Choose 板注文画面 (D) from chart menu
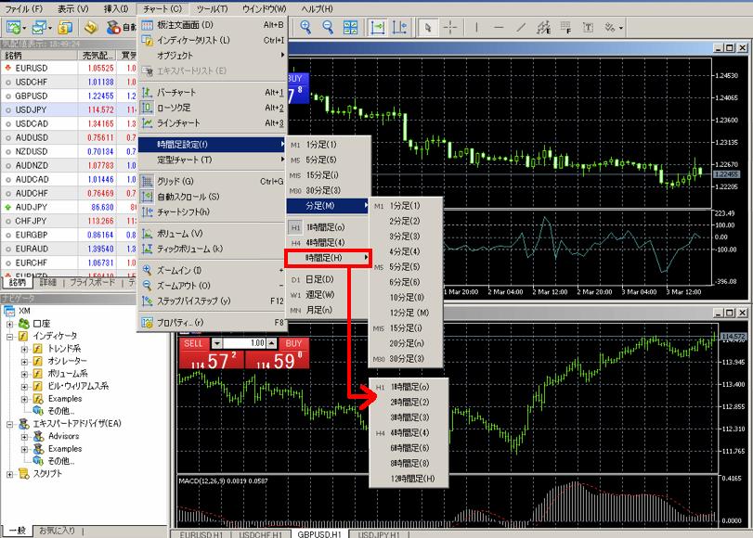 pyautogui.click(x=214, y=25)
